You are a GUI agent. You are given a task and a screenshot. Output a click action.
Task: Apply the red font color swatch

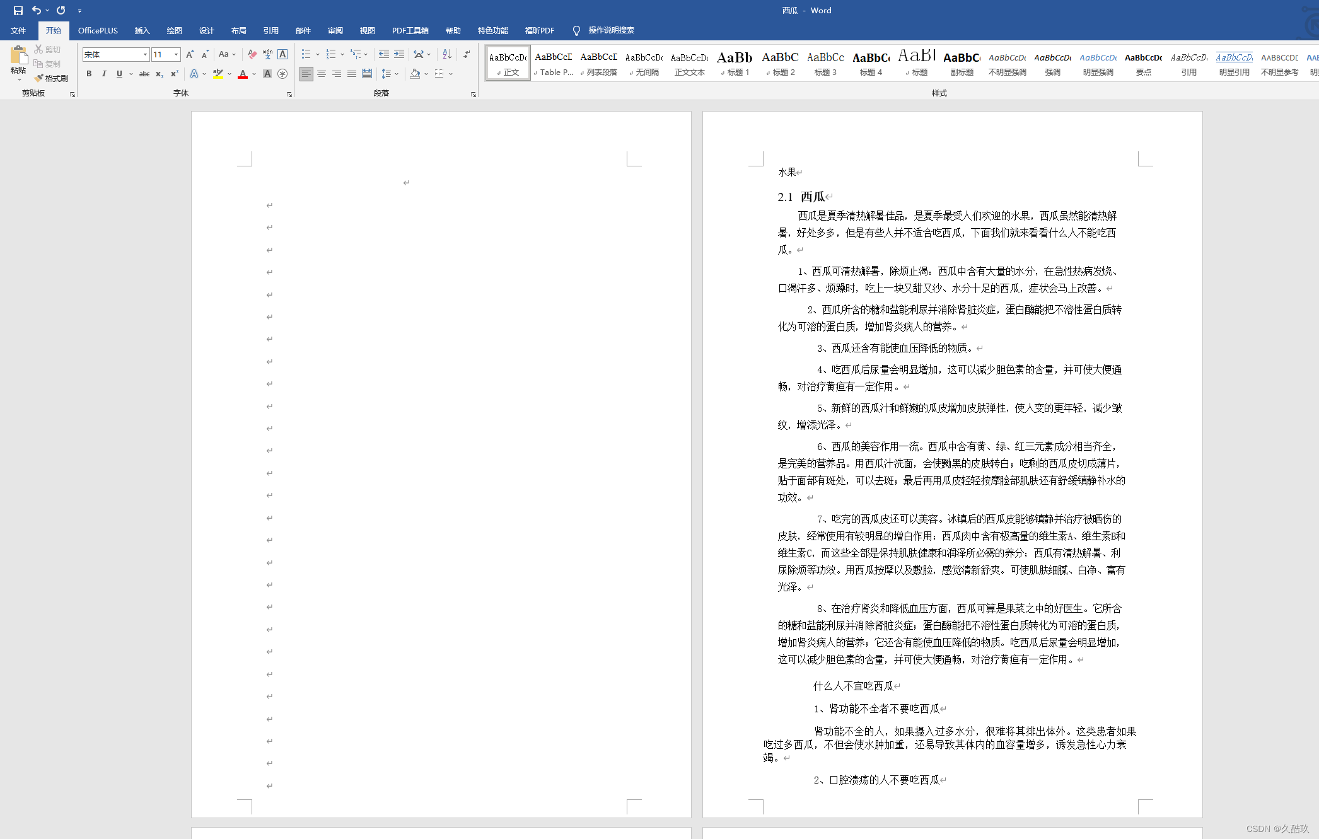coord(243,74)
